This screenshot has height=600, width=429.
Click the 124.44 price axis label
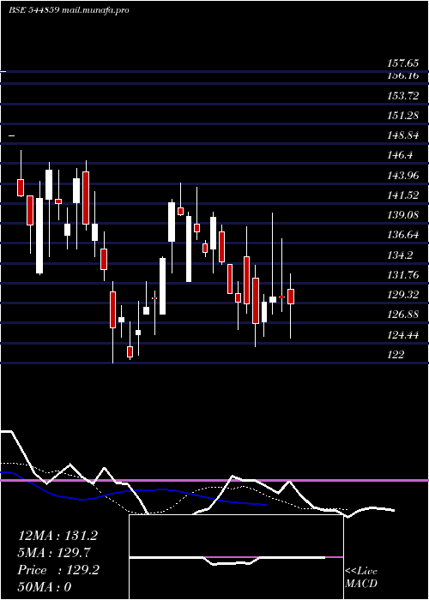click(x=402, y=335)
